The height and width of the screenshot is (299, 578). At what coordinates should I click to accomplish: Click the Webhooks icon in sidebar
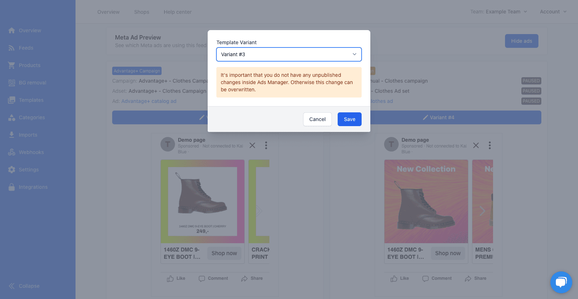[x=12, y=152]
